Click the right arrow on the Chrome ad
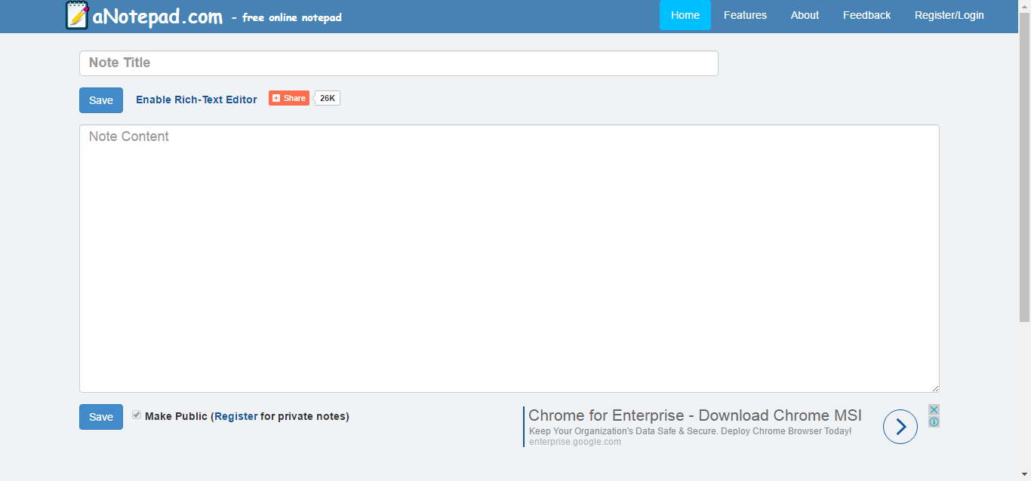This screenshot has height=481, width=1031. (x=900, y=426)
